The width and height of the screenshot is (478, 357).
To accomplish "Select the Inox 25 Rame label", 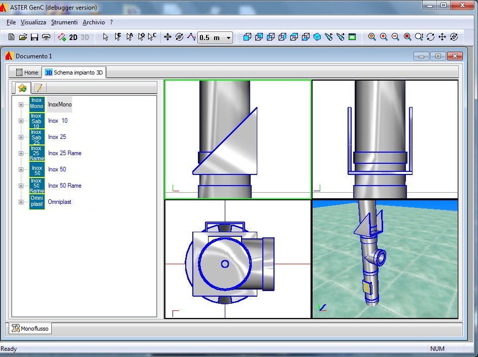I will [64, 153].
